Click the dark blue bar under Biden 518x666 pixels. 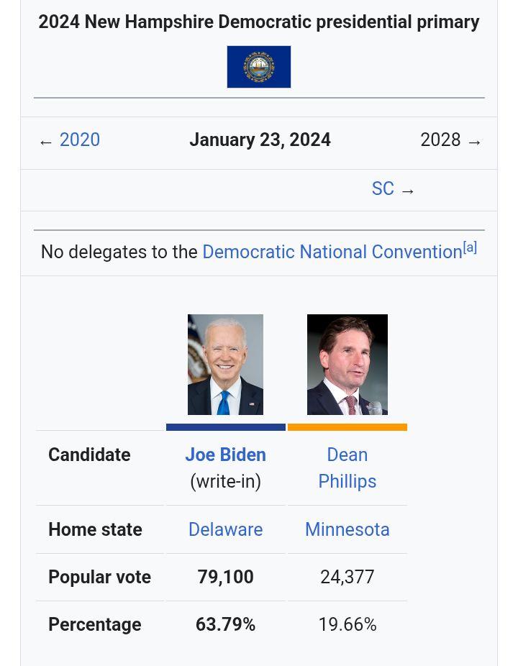(x=226, y=427)
